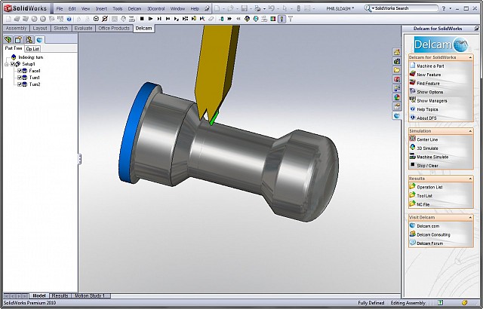Collapse the Simulation section

[470, 131]
